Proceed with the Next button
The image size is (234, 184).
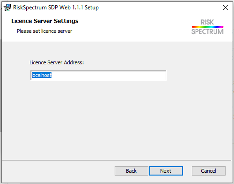166,171
